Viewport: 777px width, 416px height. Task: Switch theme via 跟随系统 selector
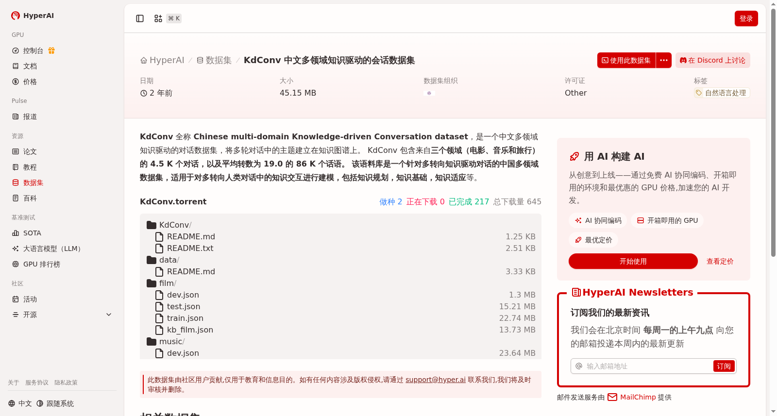click(55, 403)
